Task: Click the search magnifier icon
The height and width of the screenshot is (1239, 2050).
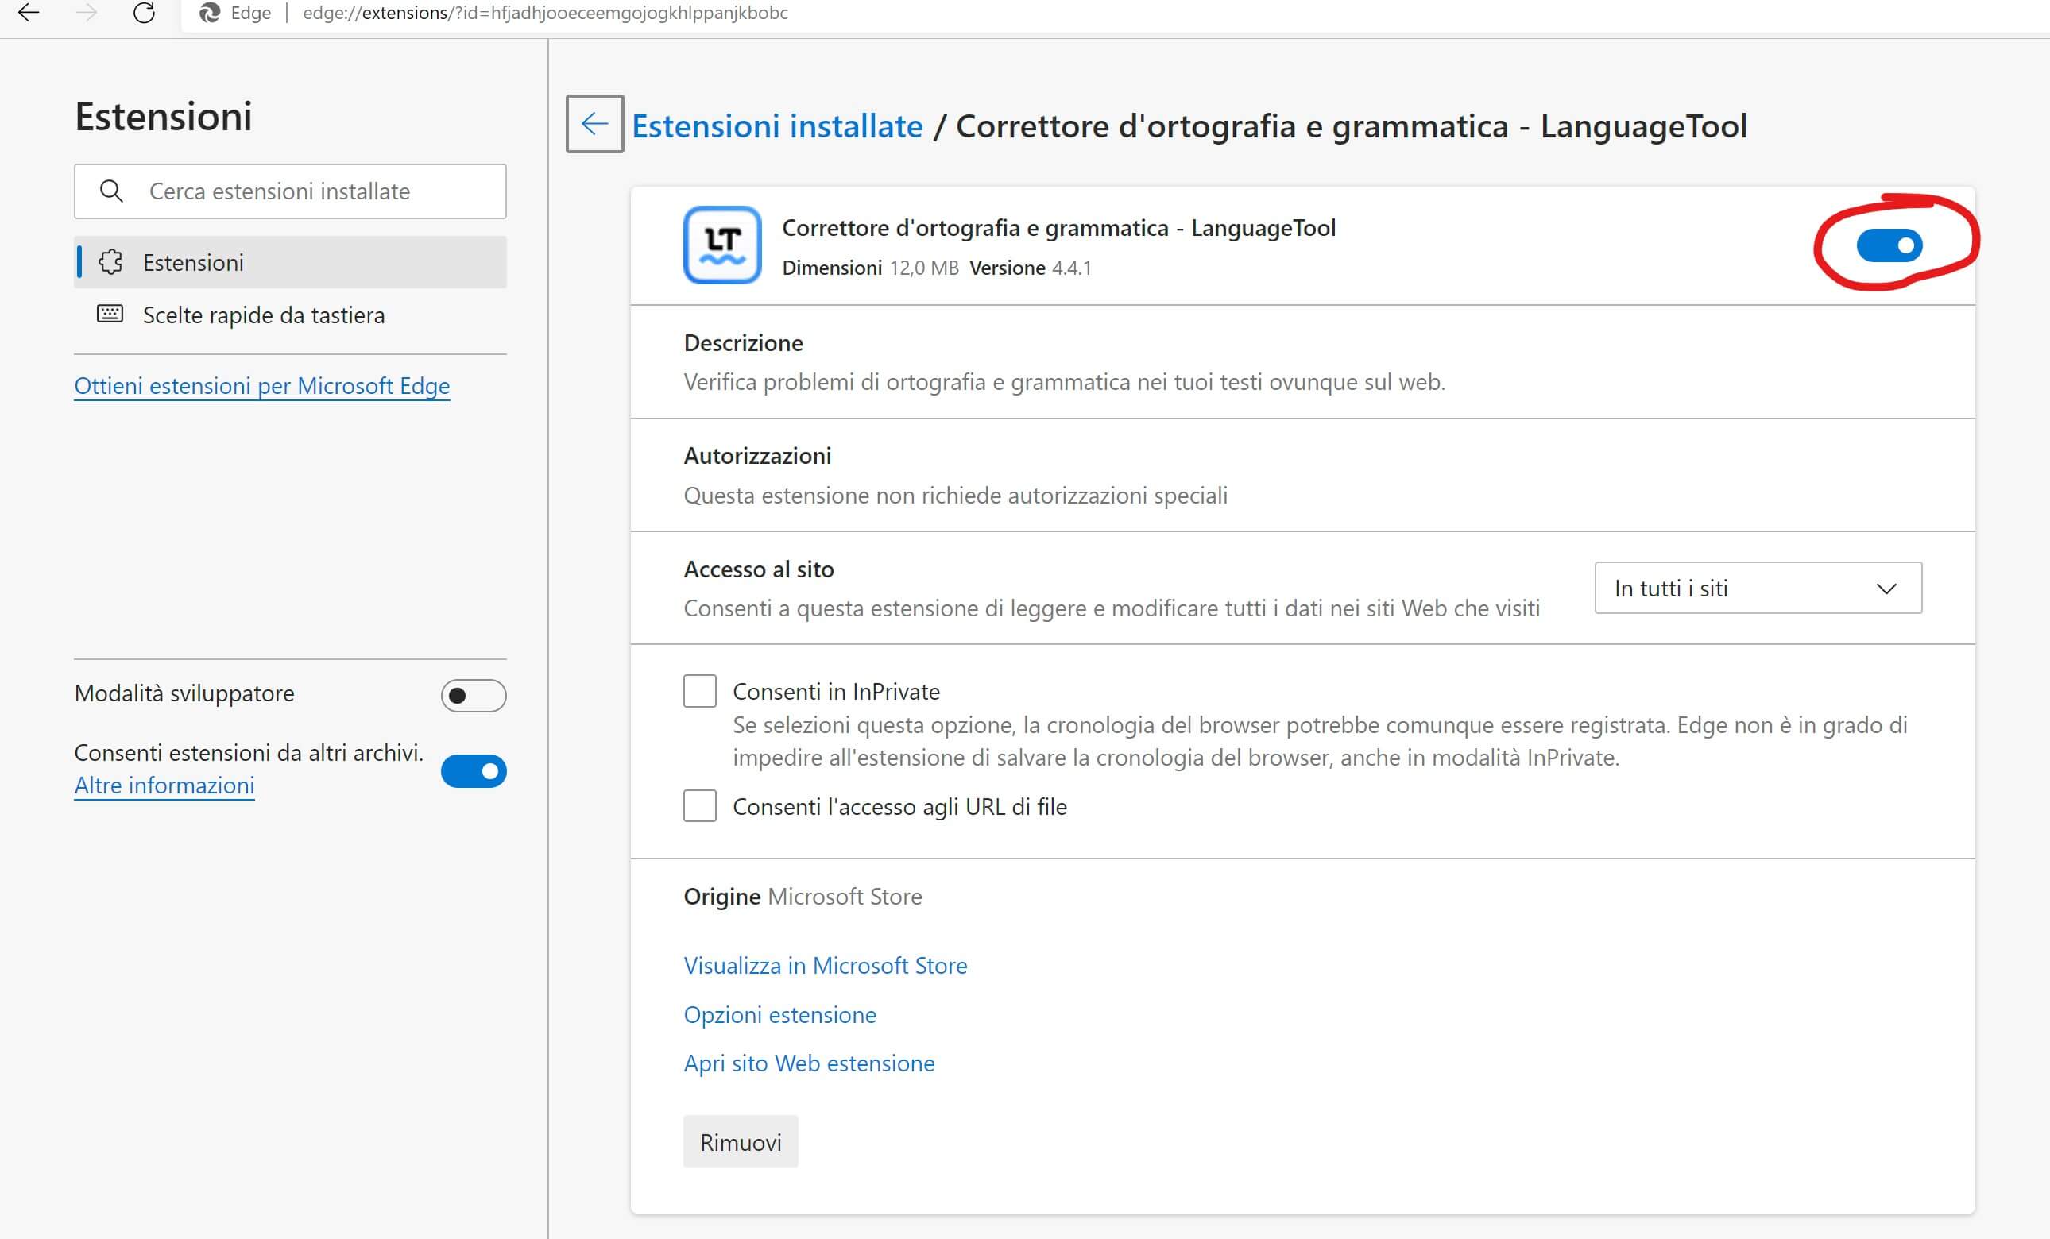Action: coord(111,191)
